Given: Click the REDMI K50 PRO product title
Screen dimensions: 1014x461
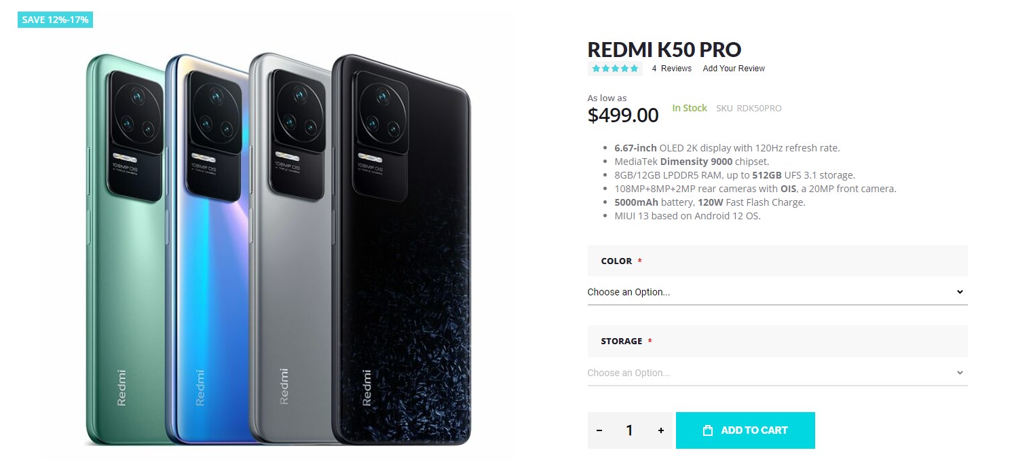Looking at the screenshot, I should pos(664,50).
